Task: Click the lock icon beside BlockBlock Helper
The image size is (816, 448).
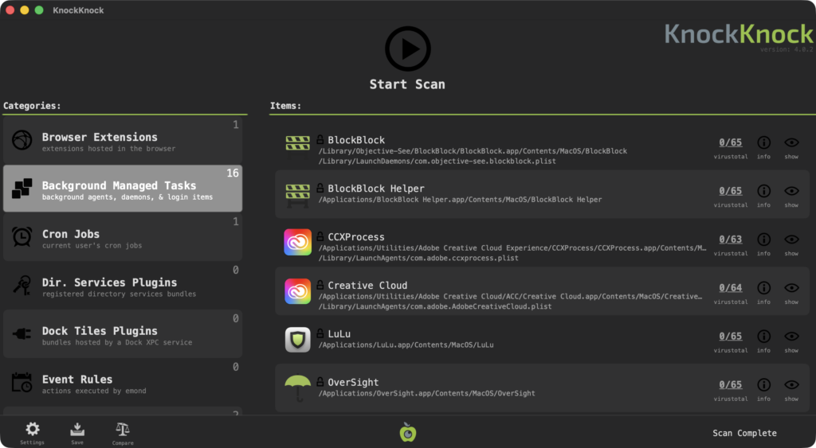Action: tap(320, 188)
